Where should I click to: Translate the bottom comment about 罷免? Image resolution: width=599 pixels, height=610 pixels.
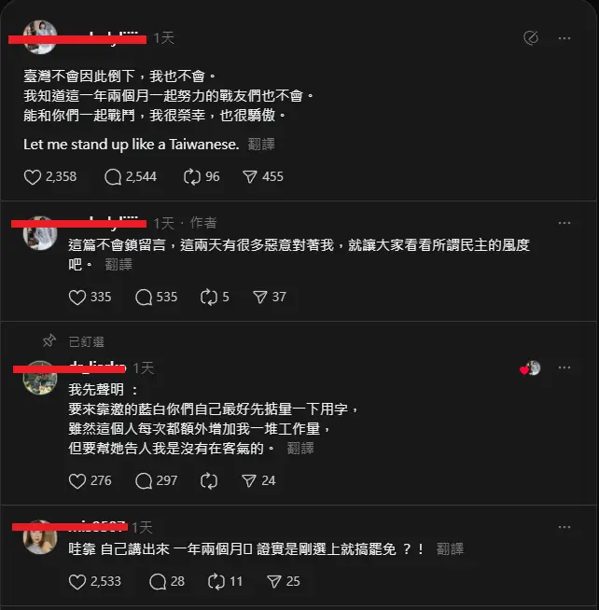(450, 549)
